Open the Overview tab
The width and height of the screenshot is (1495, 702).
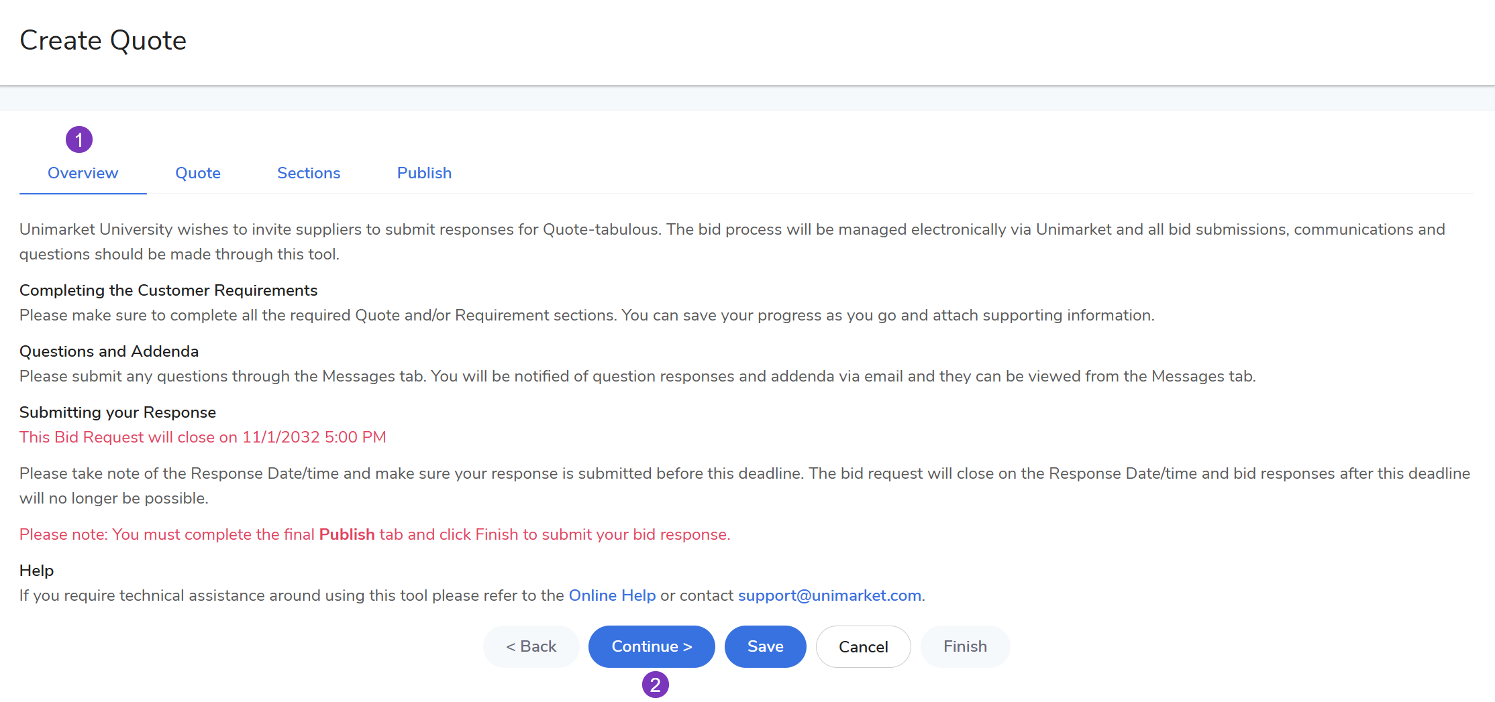(83, 173)
